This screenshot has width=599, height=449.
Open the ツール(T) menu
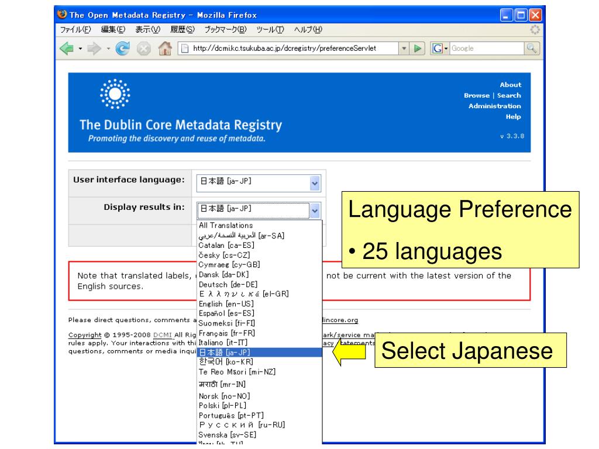270,29
